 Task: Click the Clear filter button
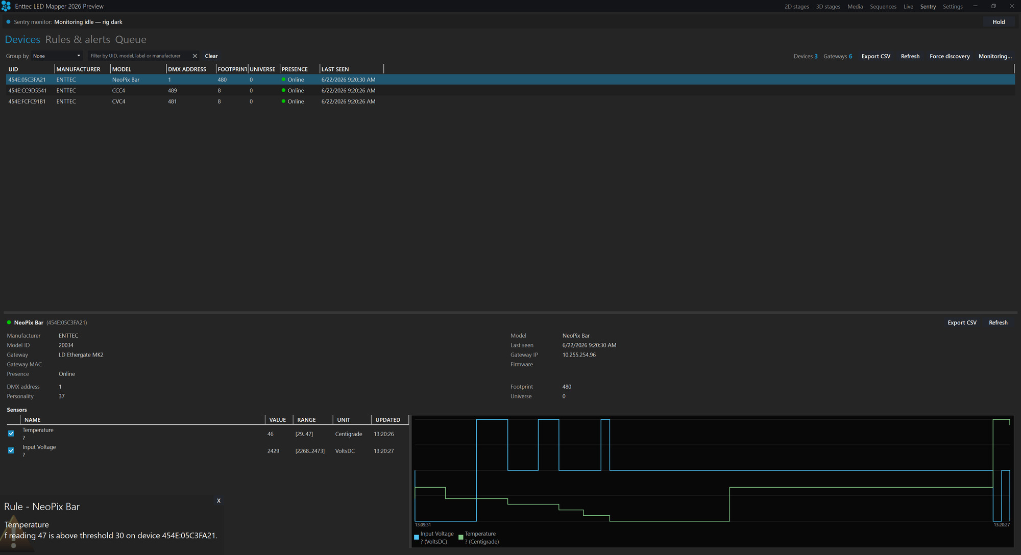click(x=211, y=56)
